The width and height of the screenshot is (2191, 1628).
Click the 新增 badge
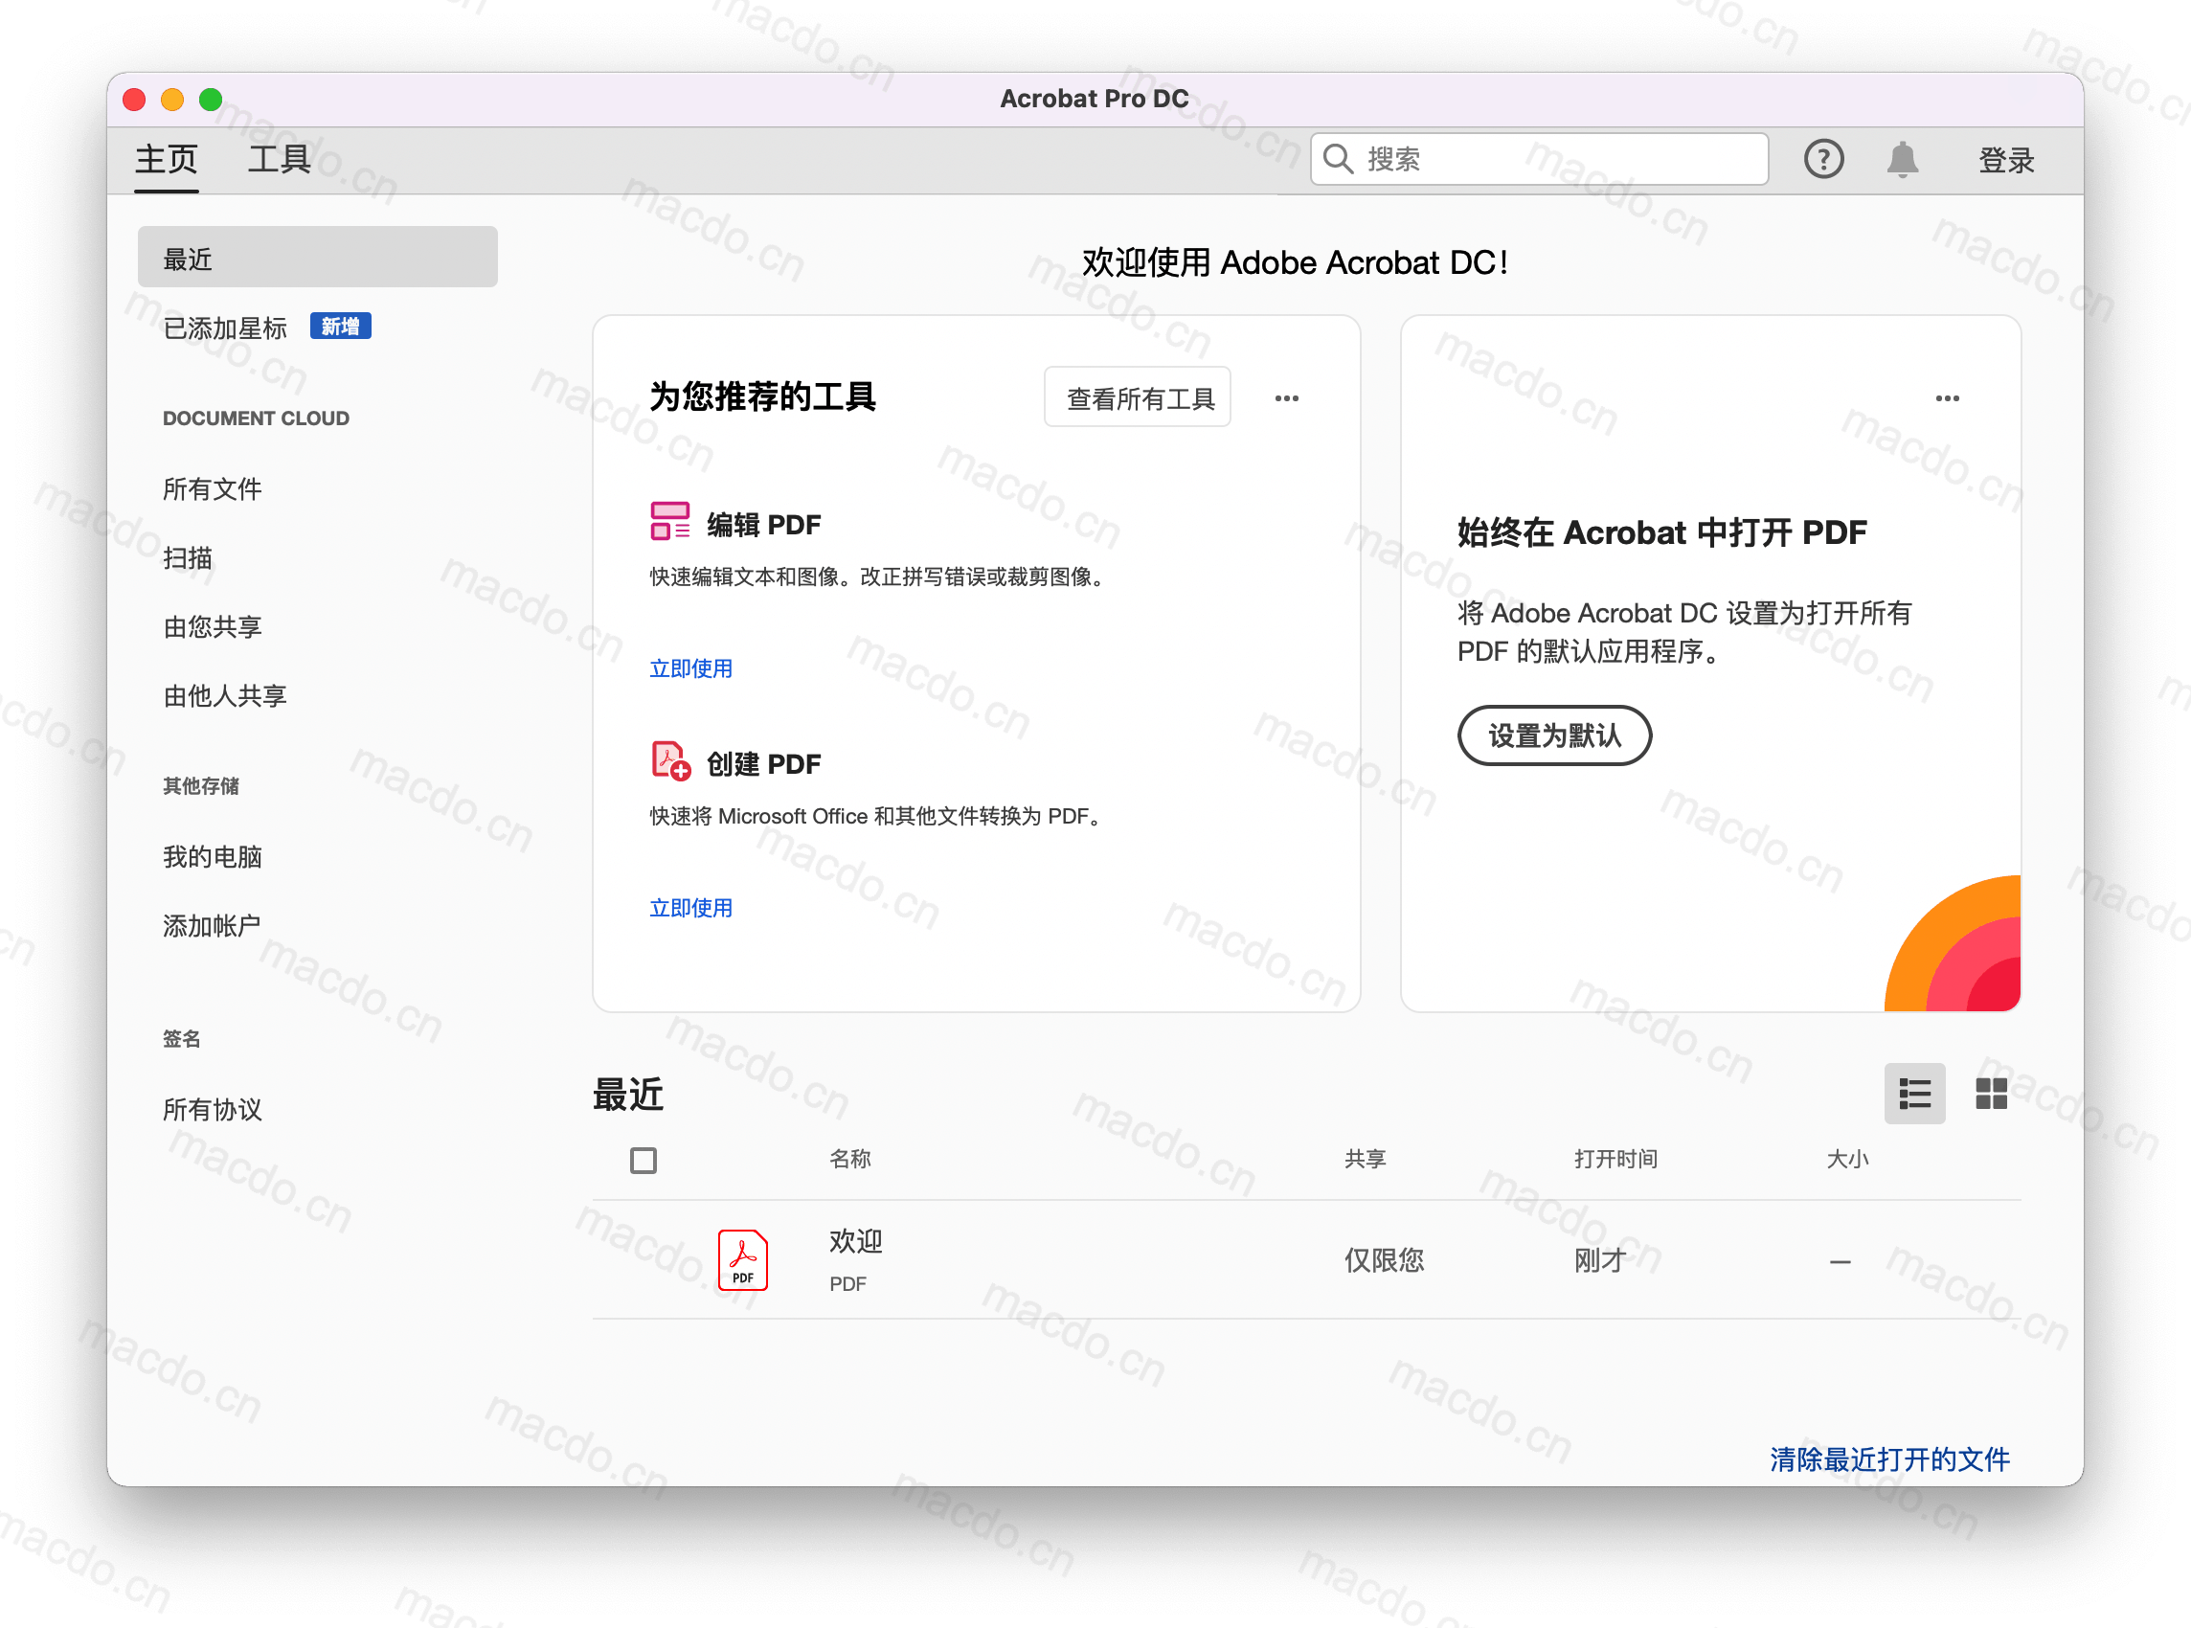click(340, 327)
